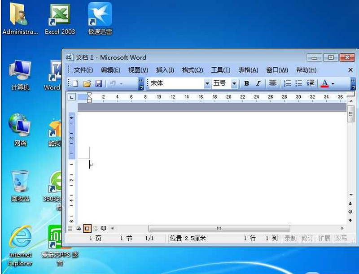Image resolution: width=359 pixels, height=274 pixels.
Task: Open the font size dropdown arrow
Action: coord(234,83)
